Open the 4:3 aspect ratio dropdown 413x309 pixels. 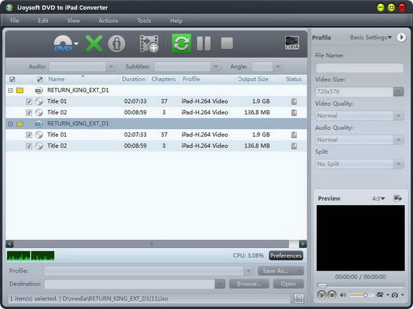(x=378, y=198)
